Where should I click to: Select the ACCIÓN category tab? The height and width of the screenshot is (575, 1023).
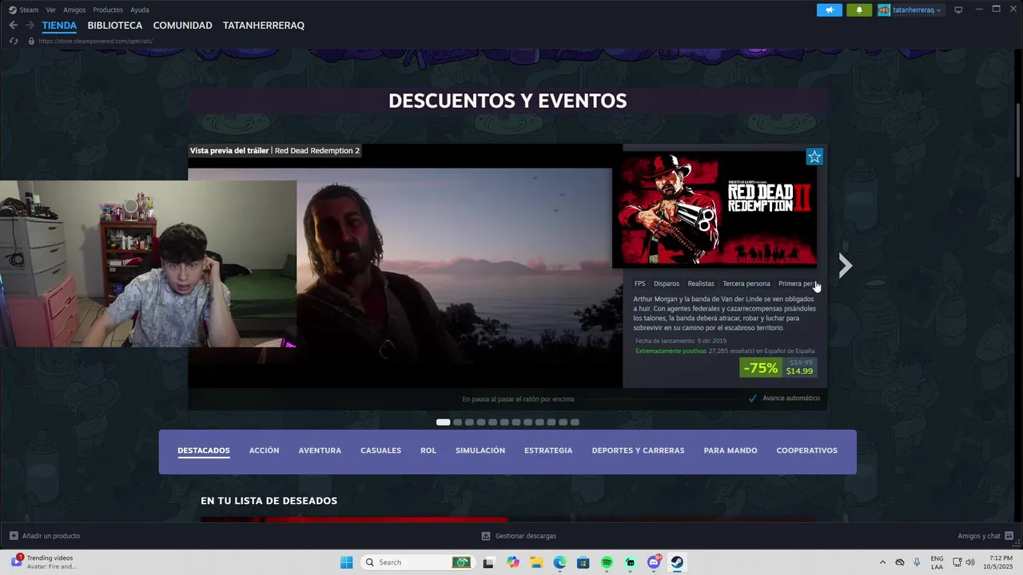tap(264, 450)
